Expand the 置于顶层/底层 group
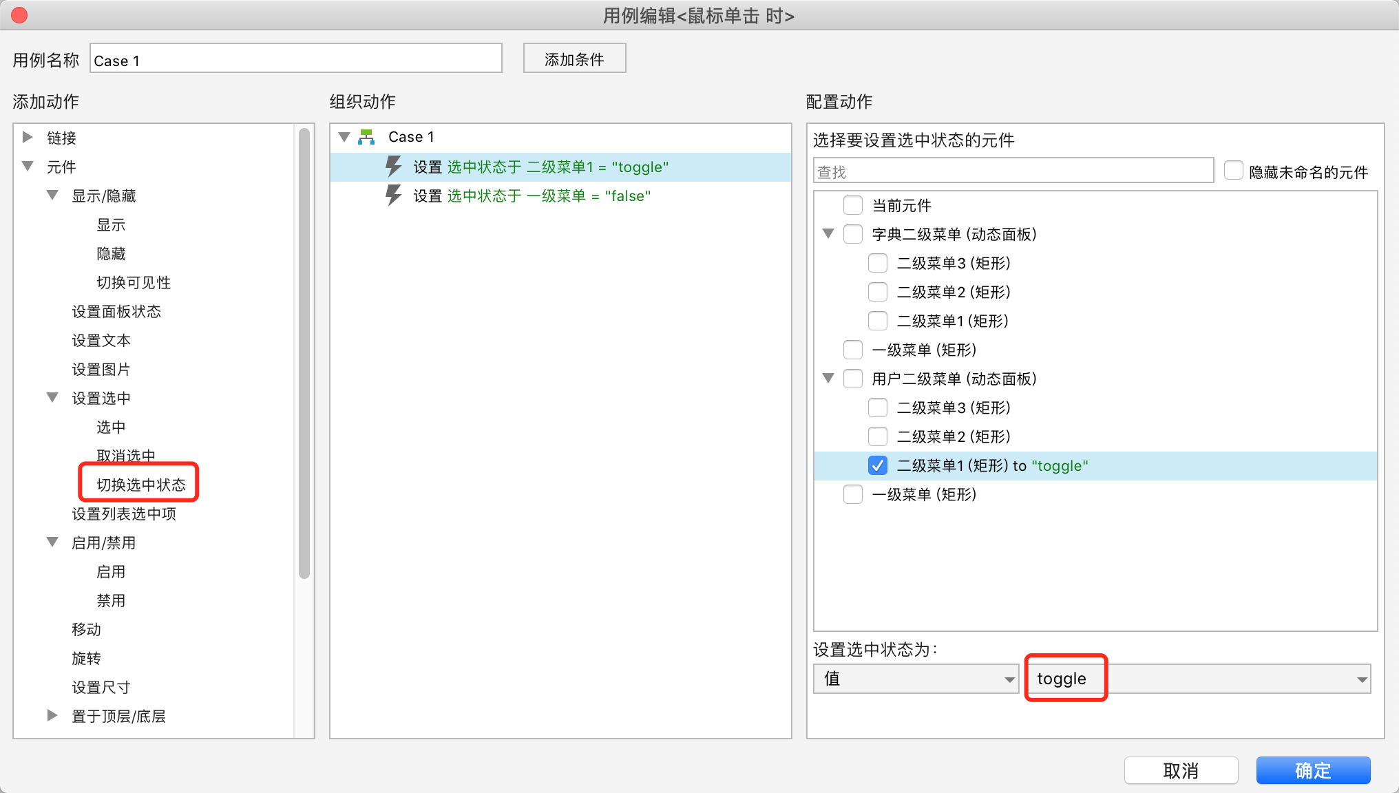 click(x=52, y=715)
